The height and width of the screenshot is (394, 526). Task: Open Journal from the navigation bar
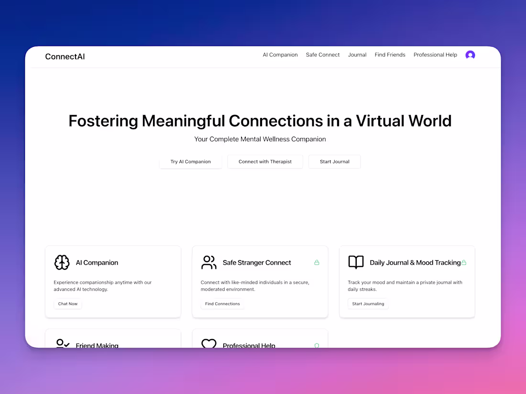(x=357, y=54)
